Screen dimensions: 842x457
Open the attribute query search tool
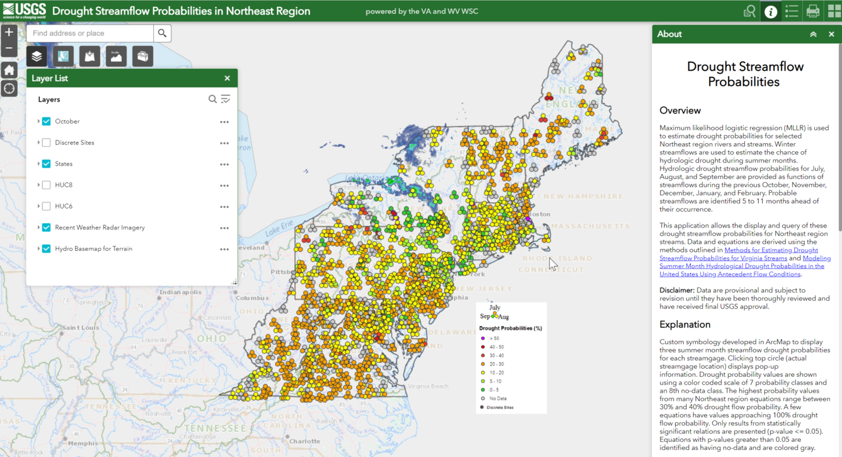coord(750,11)
